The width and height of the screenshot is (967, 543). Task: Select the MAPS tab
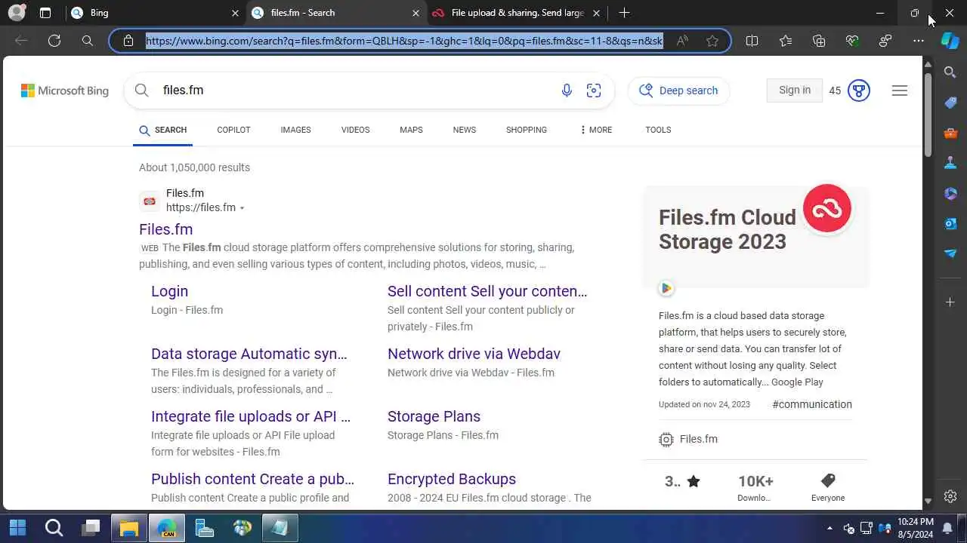(411, 130)
